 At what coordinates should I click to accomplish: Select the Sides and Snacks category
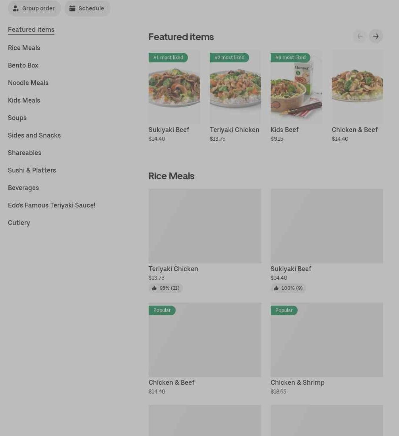(x=34, y=135)
